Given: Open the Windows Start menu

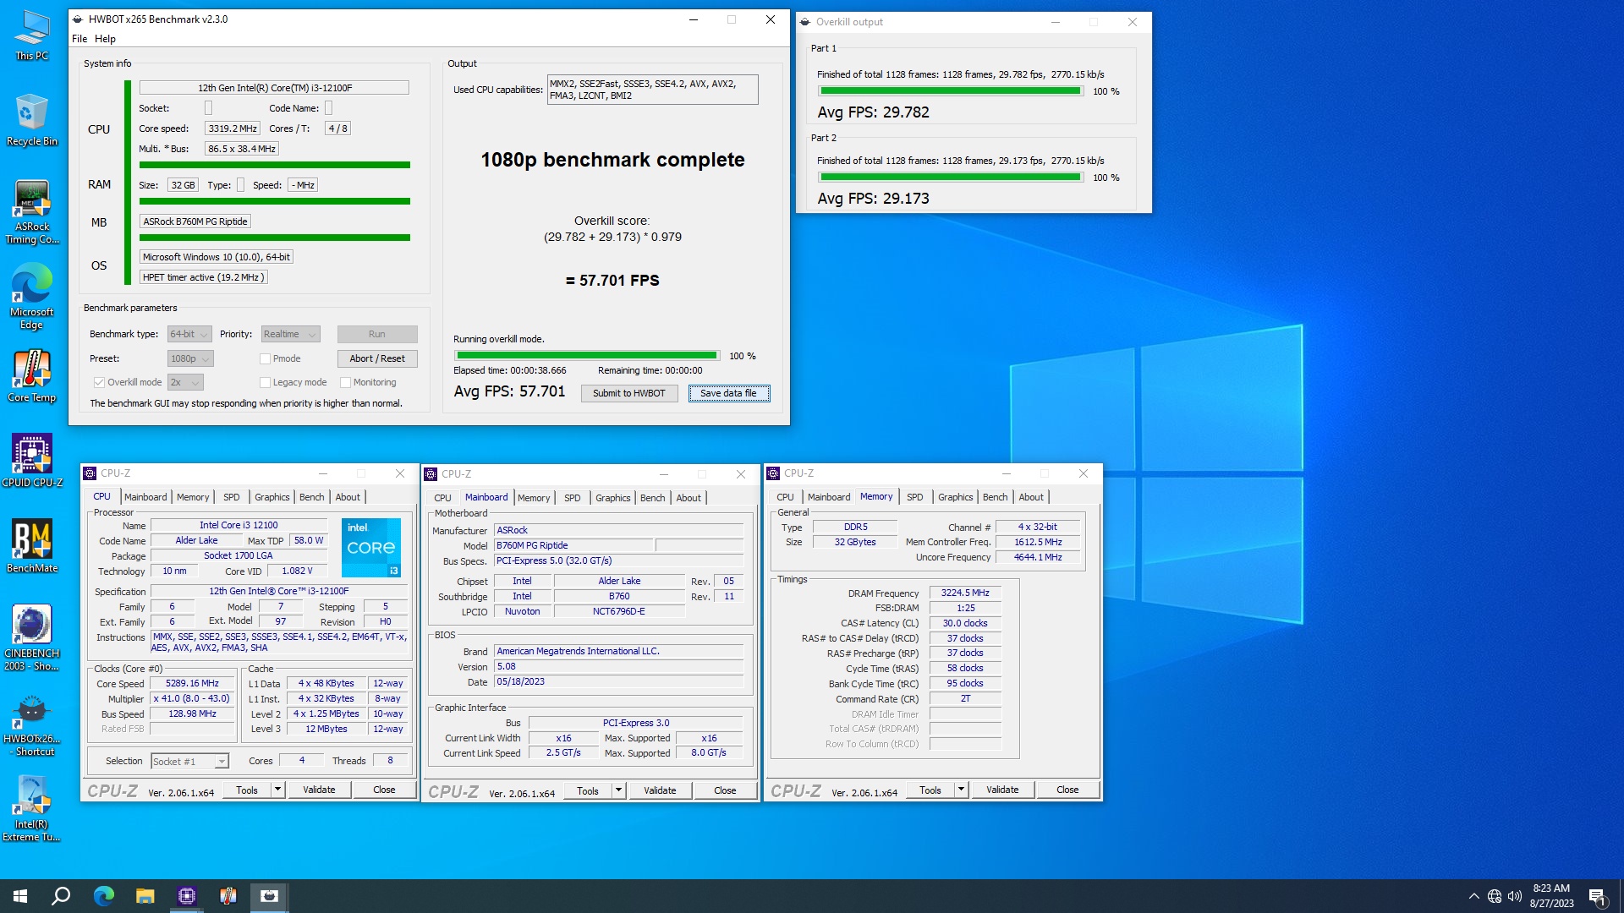Looking at the screenshot, I should 20,896.
